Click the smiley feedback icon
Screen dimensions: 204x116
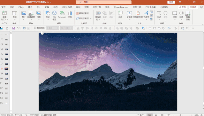tap(201, 7)
